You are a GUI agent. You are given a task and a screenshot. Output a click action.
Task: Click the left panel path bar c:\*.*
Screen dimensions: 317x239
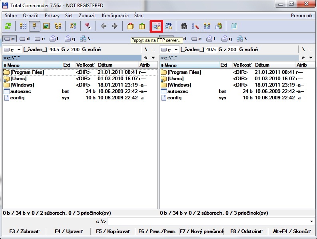click(x=72, y=58)
